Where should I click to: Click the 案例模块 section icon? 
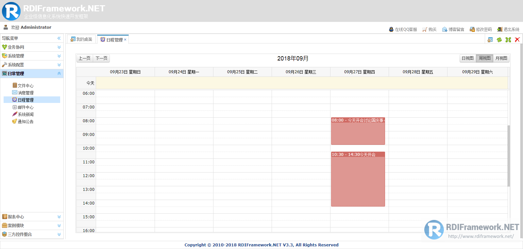click(x=5, y=225)
